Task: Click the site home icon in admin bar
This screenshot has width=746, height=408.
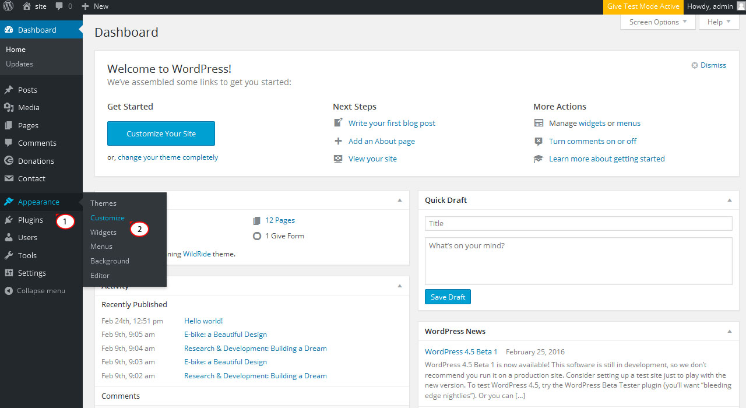Action: click(27, 6)
